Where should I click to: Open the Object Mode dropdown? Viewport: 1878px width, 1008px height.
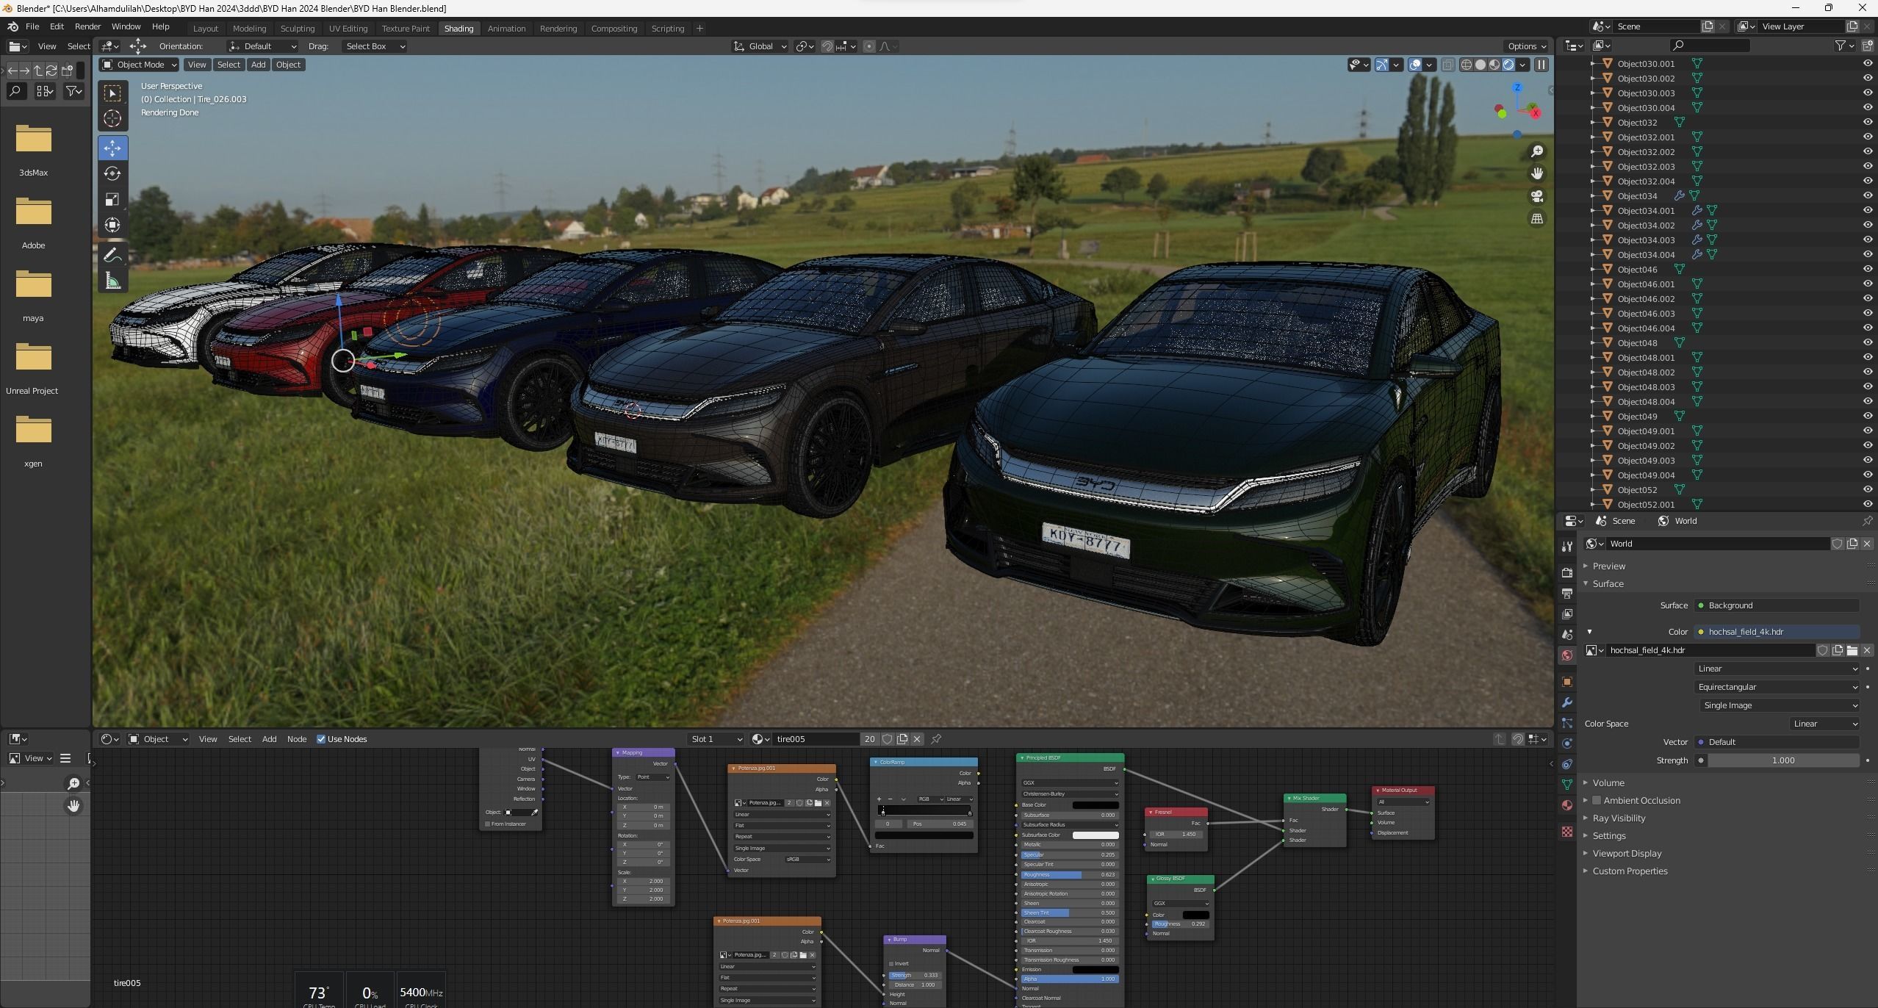pos(139,65)
